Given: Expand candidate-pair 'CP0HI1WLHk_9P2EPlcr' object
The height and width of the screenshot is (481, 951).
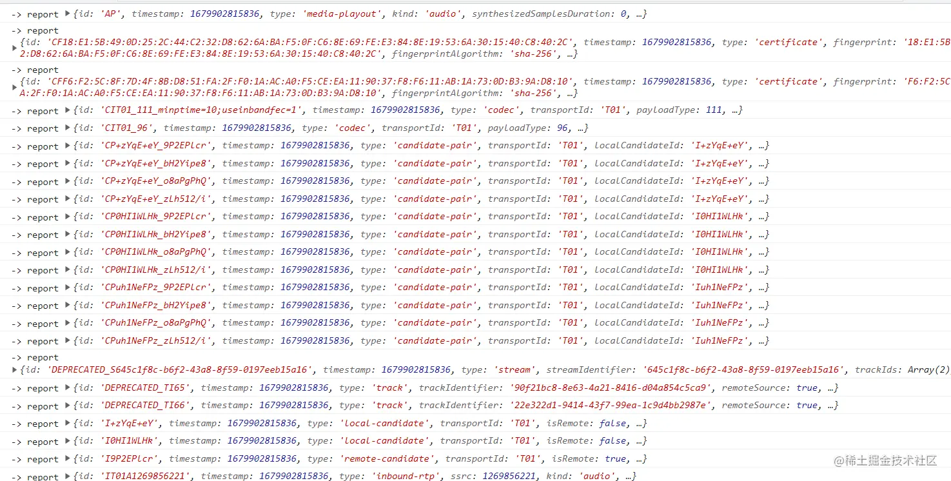Looking at the screenshot, I should coord(68,217).
